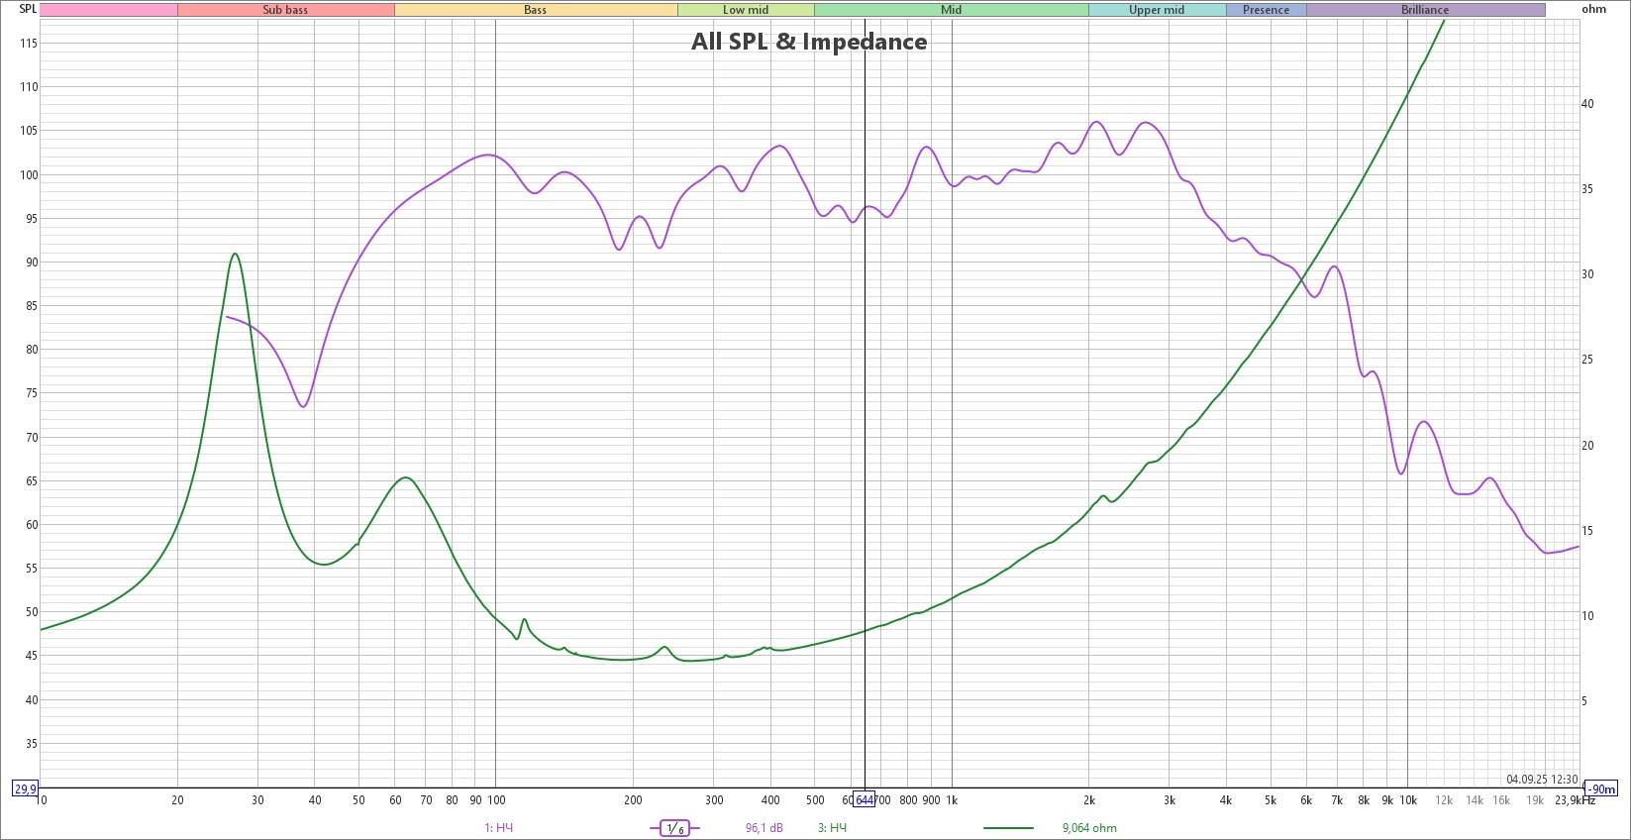Click the 115 SPL axis tick label
Image resolution: width=1631 pixels, height=840 pixels.
(x=28, y=44)
